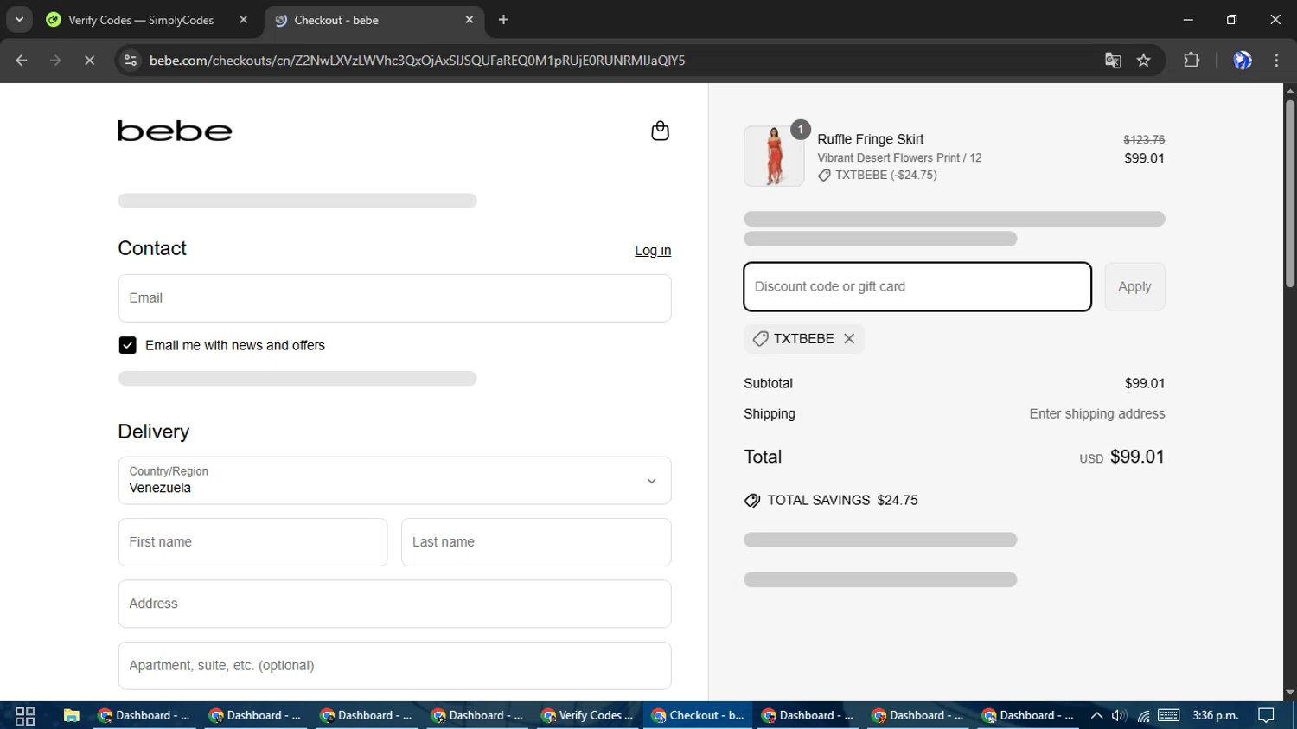This screenshot has width=1297, height=729.
Task: Click the Ruffle Fringe Skirt product name
Action: point(870,139)
